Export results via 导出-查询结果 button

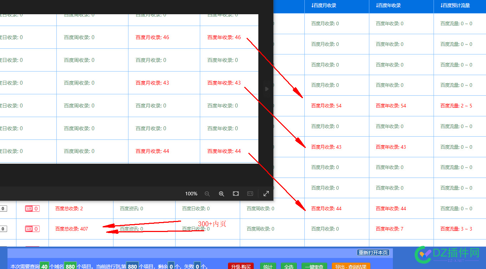coord(351,266)
